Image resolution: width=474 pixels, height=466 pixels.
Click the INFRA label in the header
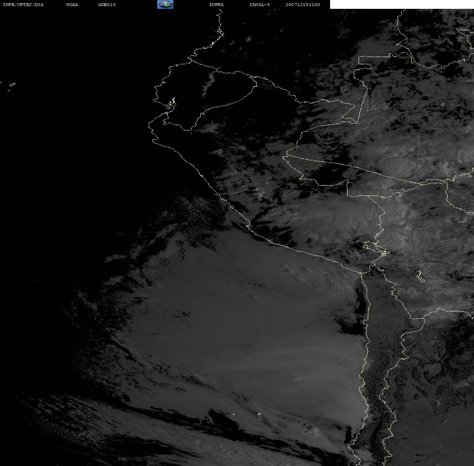[216, 4]
